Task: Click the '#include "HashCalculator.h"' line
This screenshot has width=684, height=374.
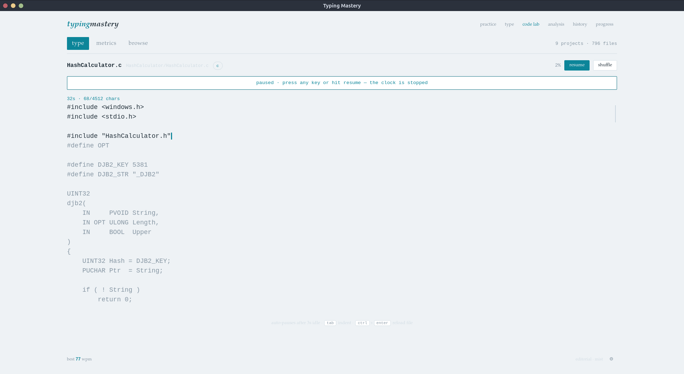Action: (x=119, y=136)
